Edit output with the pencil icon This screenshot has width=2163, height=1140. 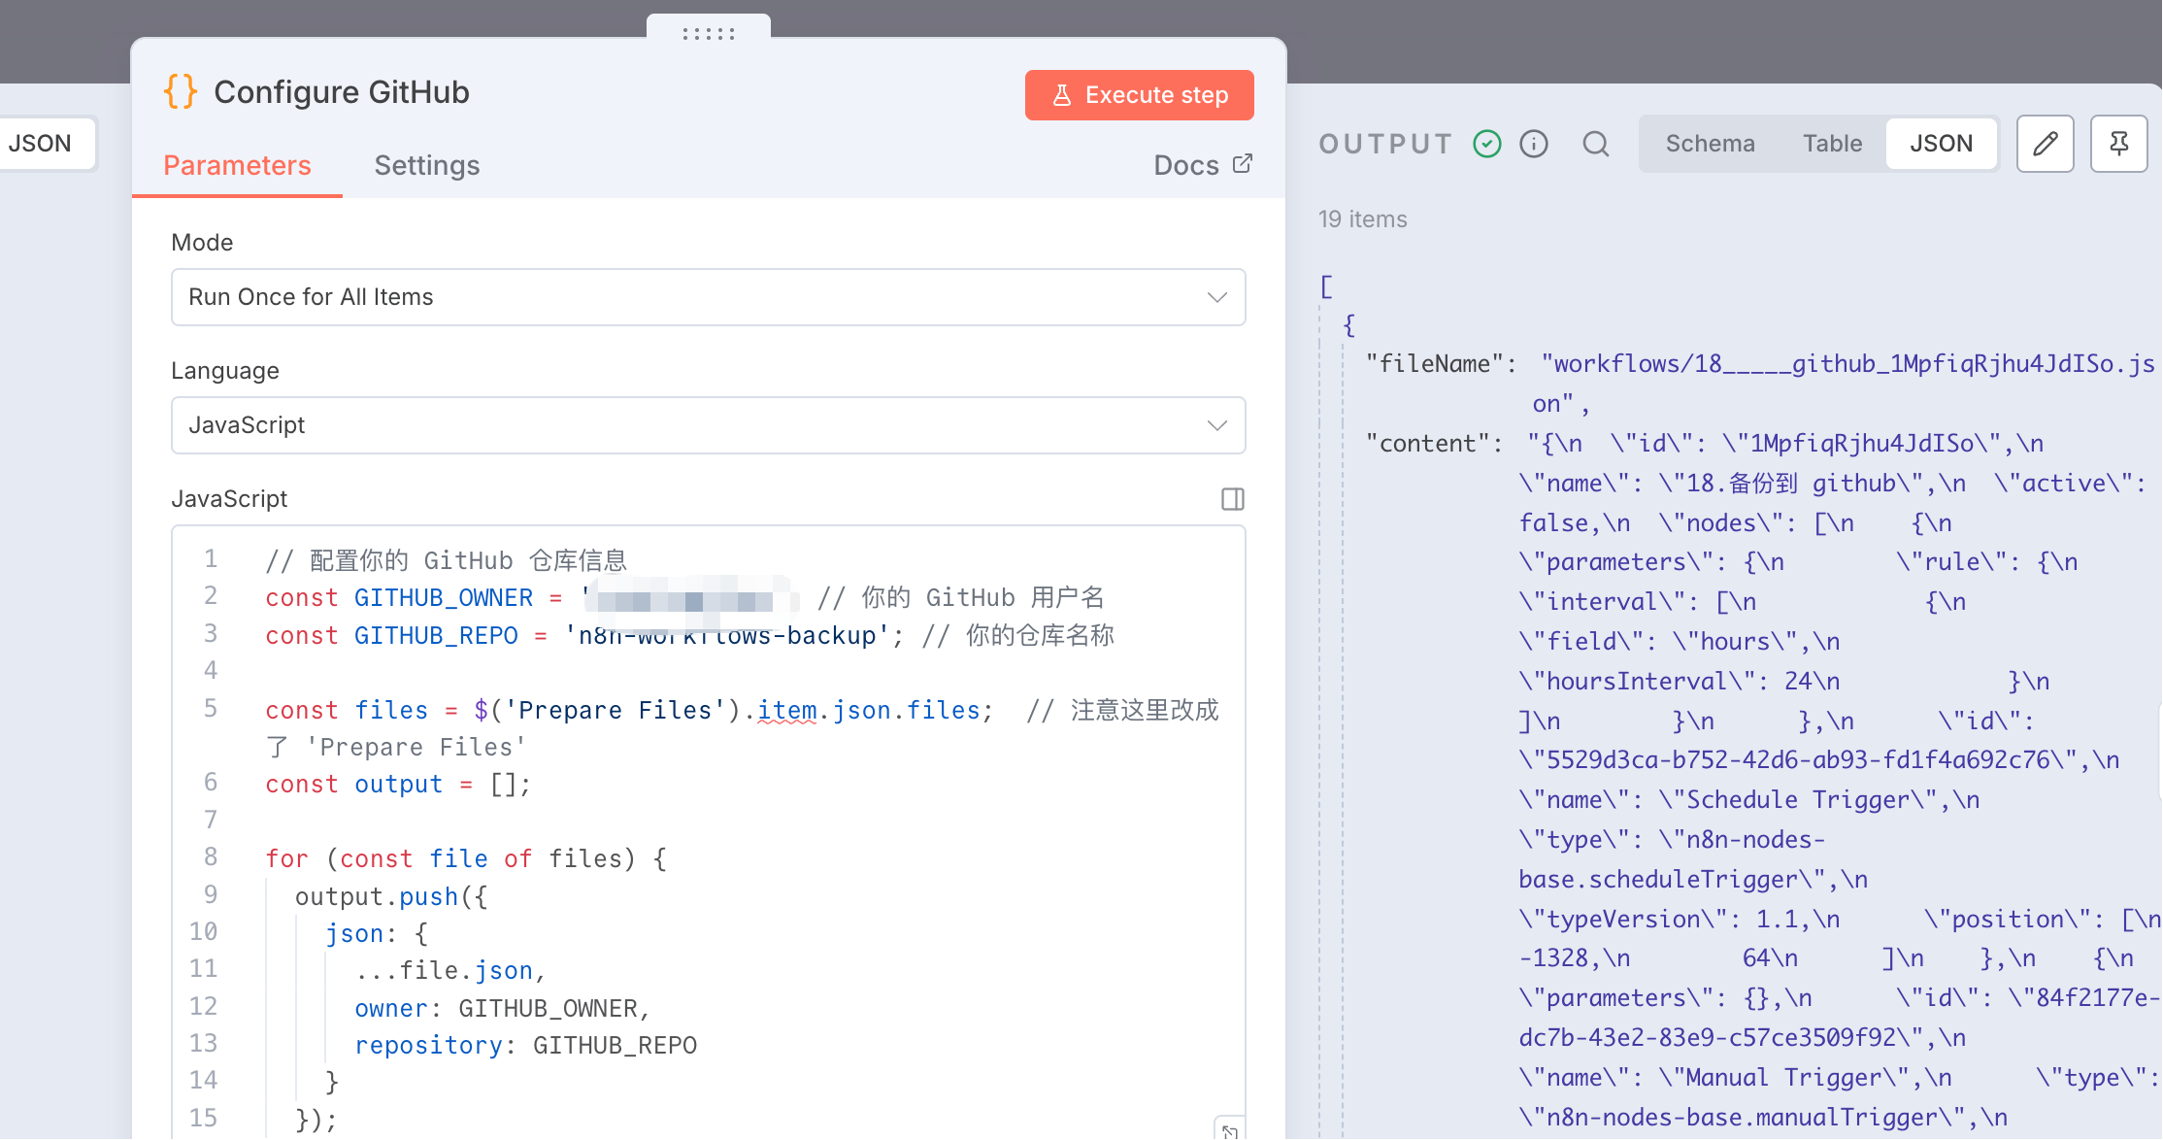pos(2046,144)
